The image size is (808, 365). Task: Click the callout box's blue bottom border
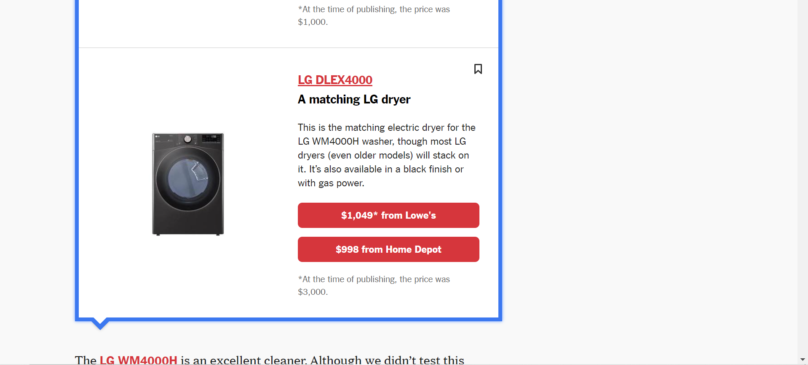pos(289,319)
